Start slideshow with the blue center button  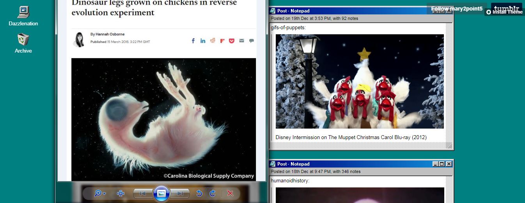pyautogui.click(x=161, y=193)
